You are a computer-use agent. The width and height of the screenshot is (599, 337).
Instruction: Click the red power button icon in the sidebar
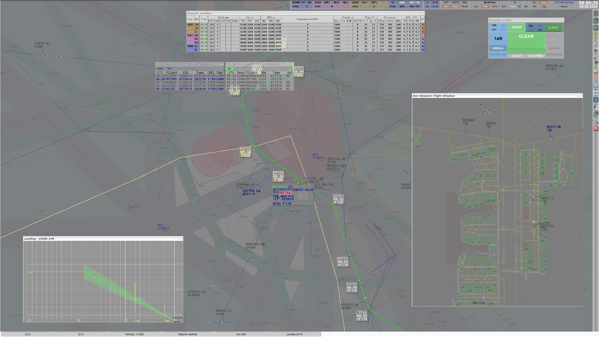tap(596, 128)
